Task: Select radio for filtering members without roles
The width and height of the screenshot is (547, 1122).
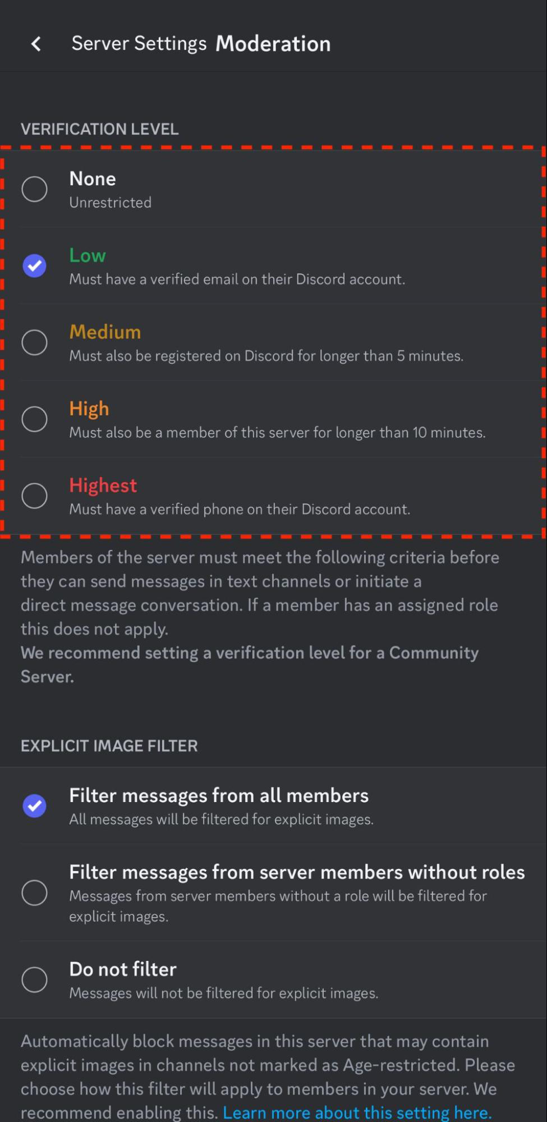Action: [34, 892]
